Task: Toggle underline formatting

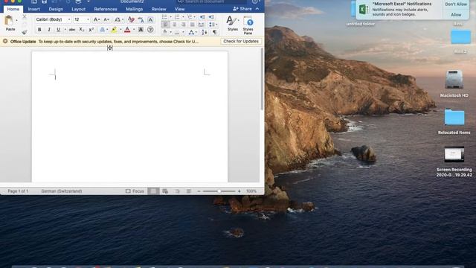Action: pos(58,30)
